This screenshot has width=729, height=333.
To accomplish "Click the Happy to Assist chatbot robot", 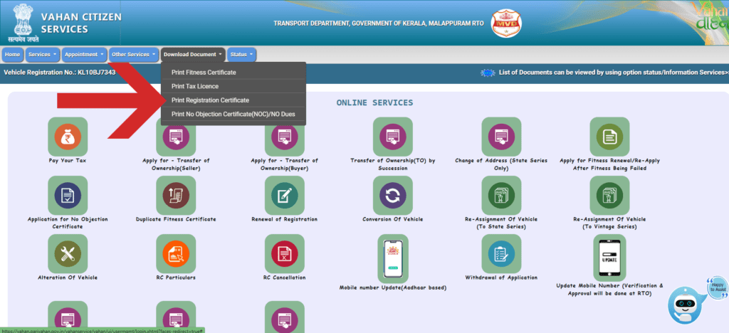I will click(x=686, y=305).
